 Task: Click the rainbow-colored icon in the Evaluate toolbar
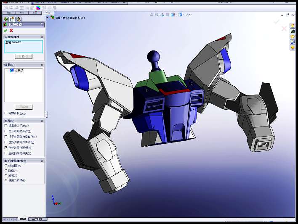coord(38,8)
